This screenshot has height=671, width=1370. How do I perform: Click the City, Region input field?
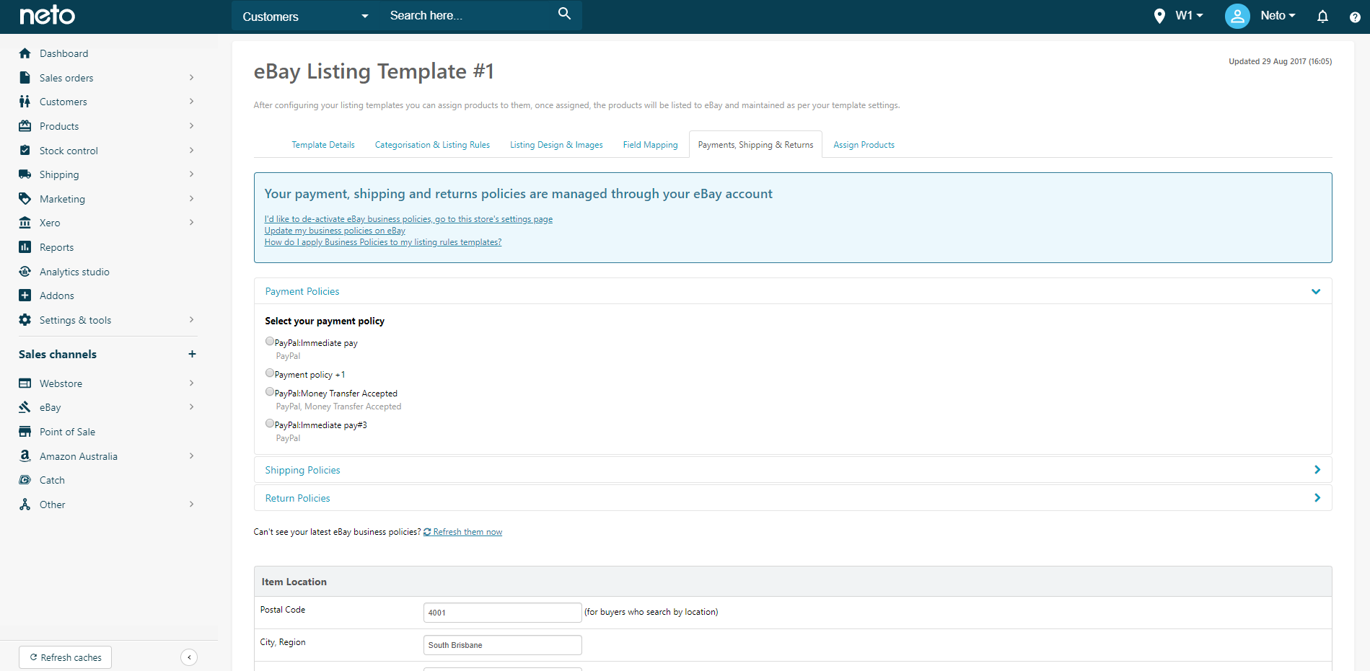(502, 645)
